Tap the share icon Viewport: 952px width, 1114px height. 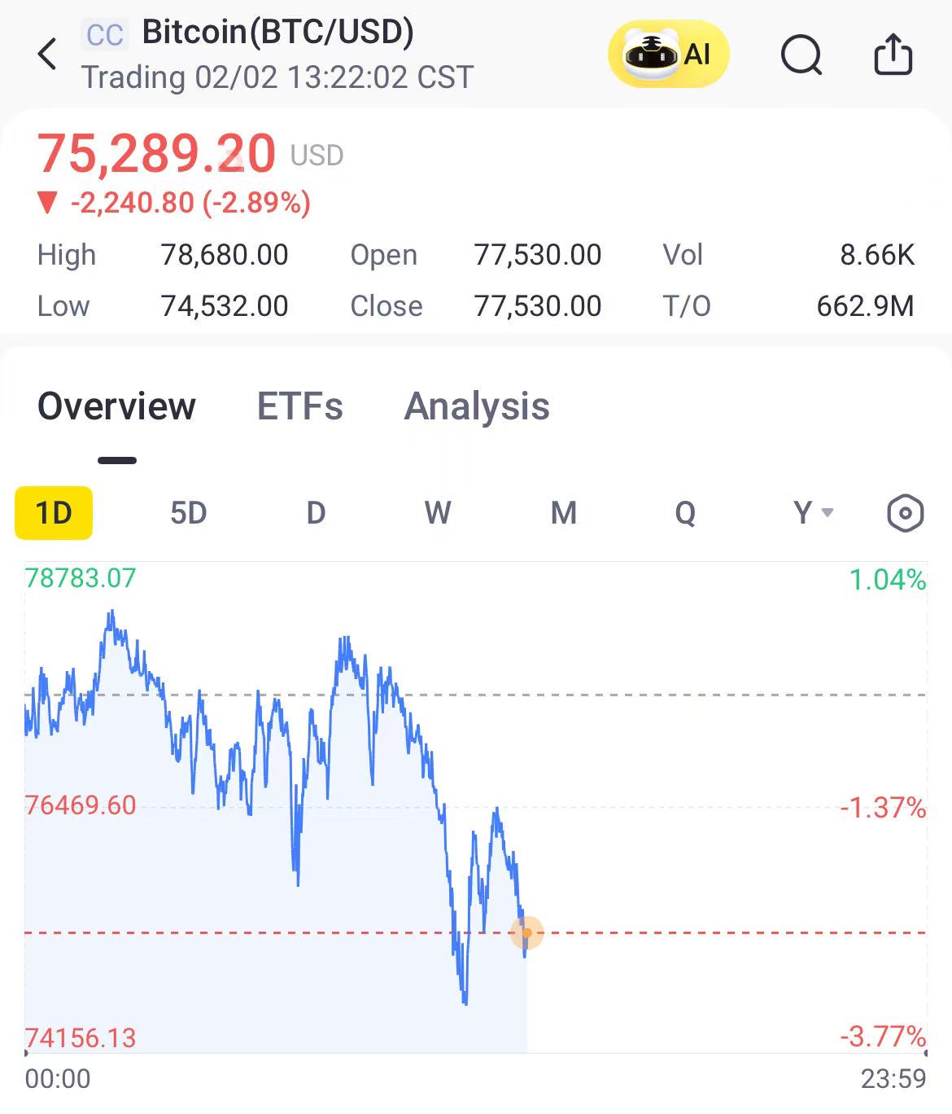(893, 55)
